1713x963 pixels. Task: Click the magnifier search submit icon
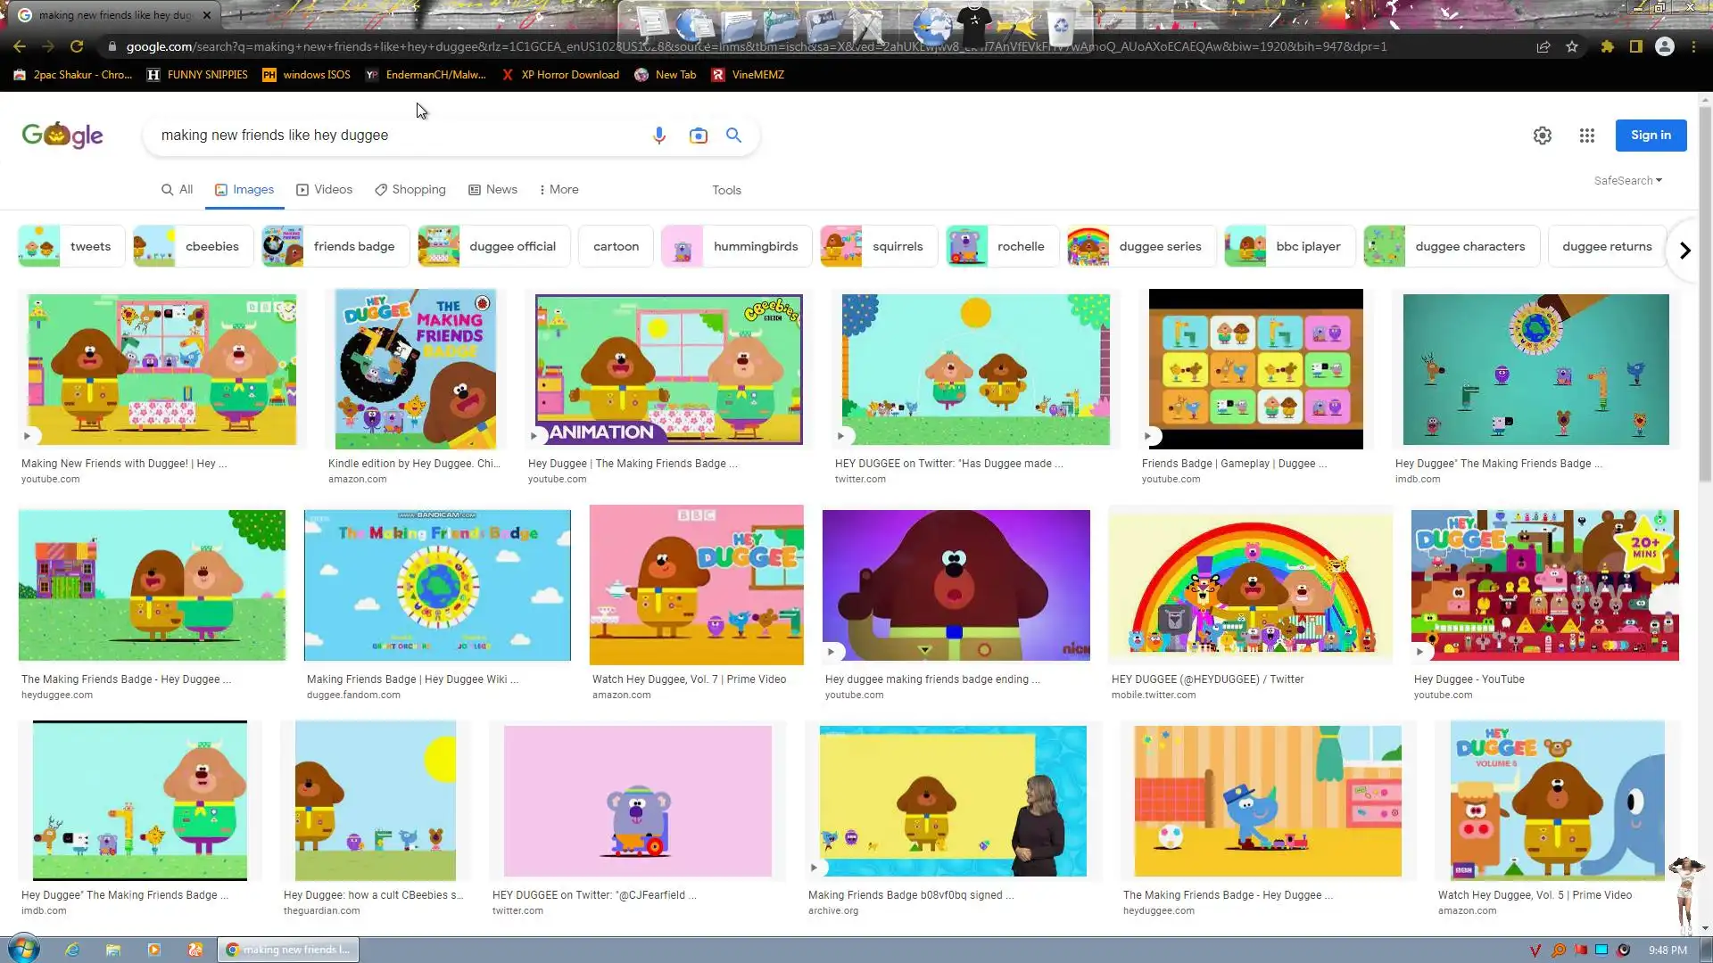pos(733,136)
